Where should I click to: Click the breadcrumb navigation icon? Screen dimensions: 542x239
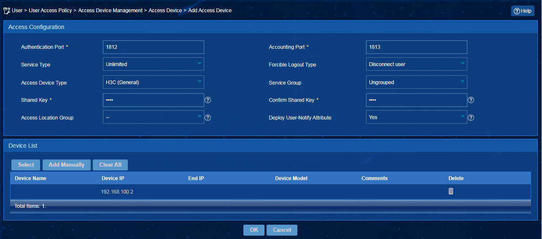tap(6, 11)
